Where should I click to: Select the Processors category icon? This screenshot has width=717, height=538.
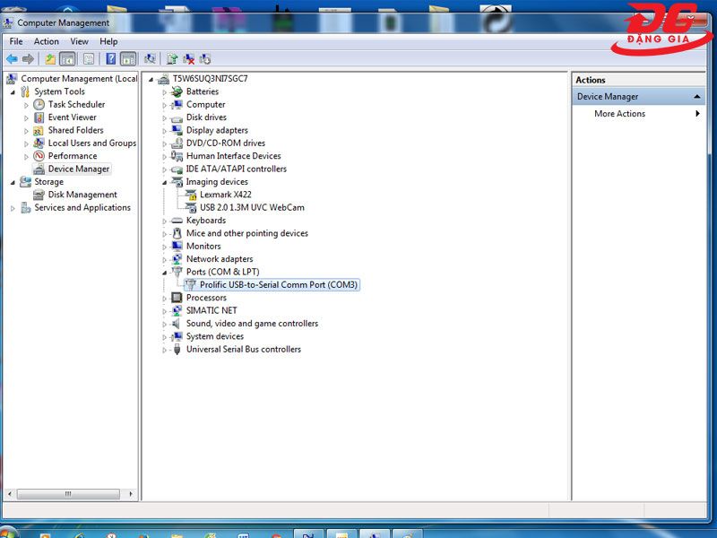(177, 298)
